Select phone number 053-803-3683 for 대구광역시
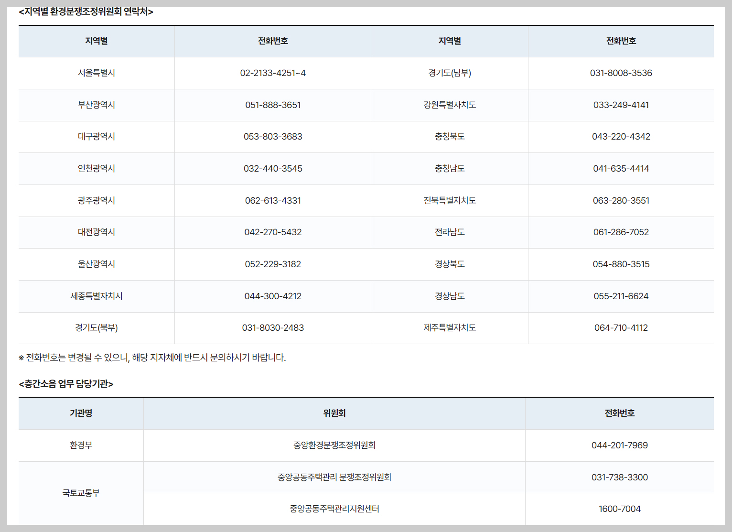This screenshot has height=532, width=732. coord(272,137)
